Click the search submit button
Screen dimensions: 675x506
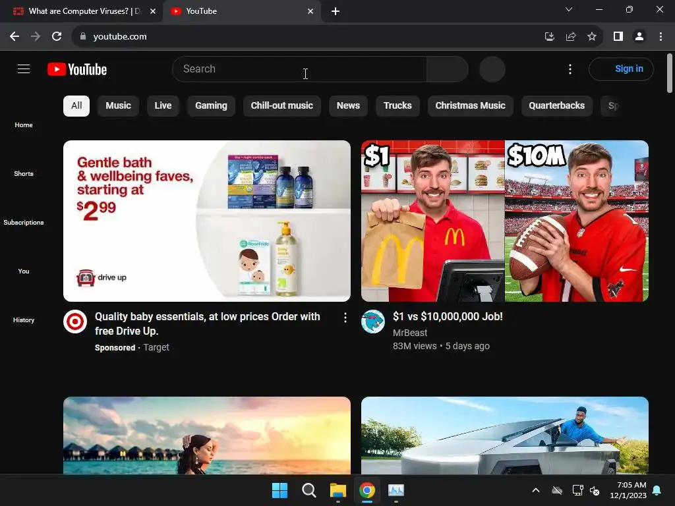pos(448,69)
